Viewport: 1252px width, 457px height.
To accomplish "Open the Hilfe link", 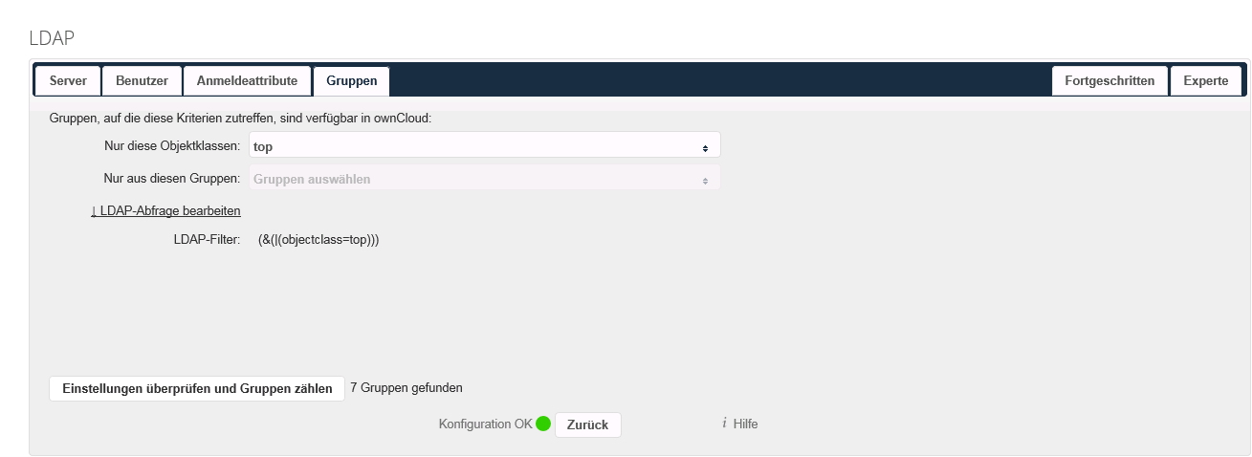I will 745,424.
